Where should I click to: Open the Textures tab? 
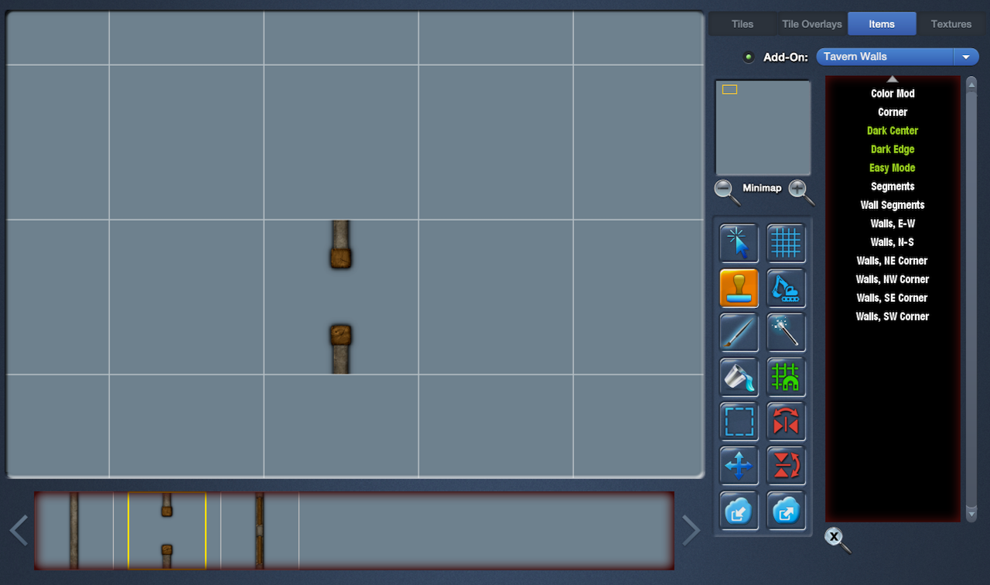(x=951, y=24)
